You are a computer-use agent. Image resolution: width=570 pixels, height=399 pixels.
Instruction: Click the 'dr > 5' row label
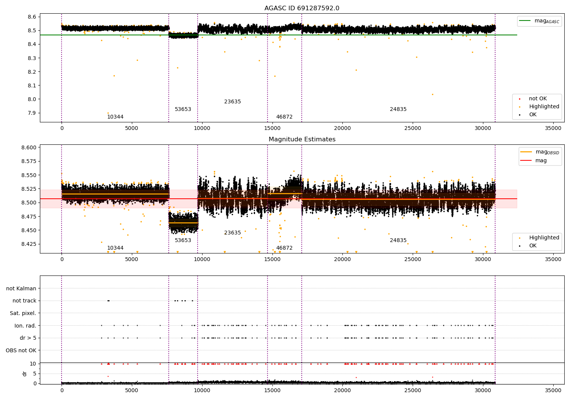(x=28, y=338)
